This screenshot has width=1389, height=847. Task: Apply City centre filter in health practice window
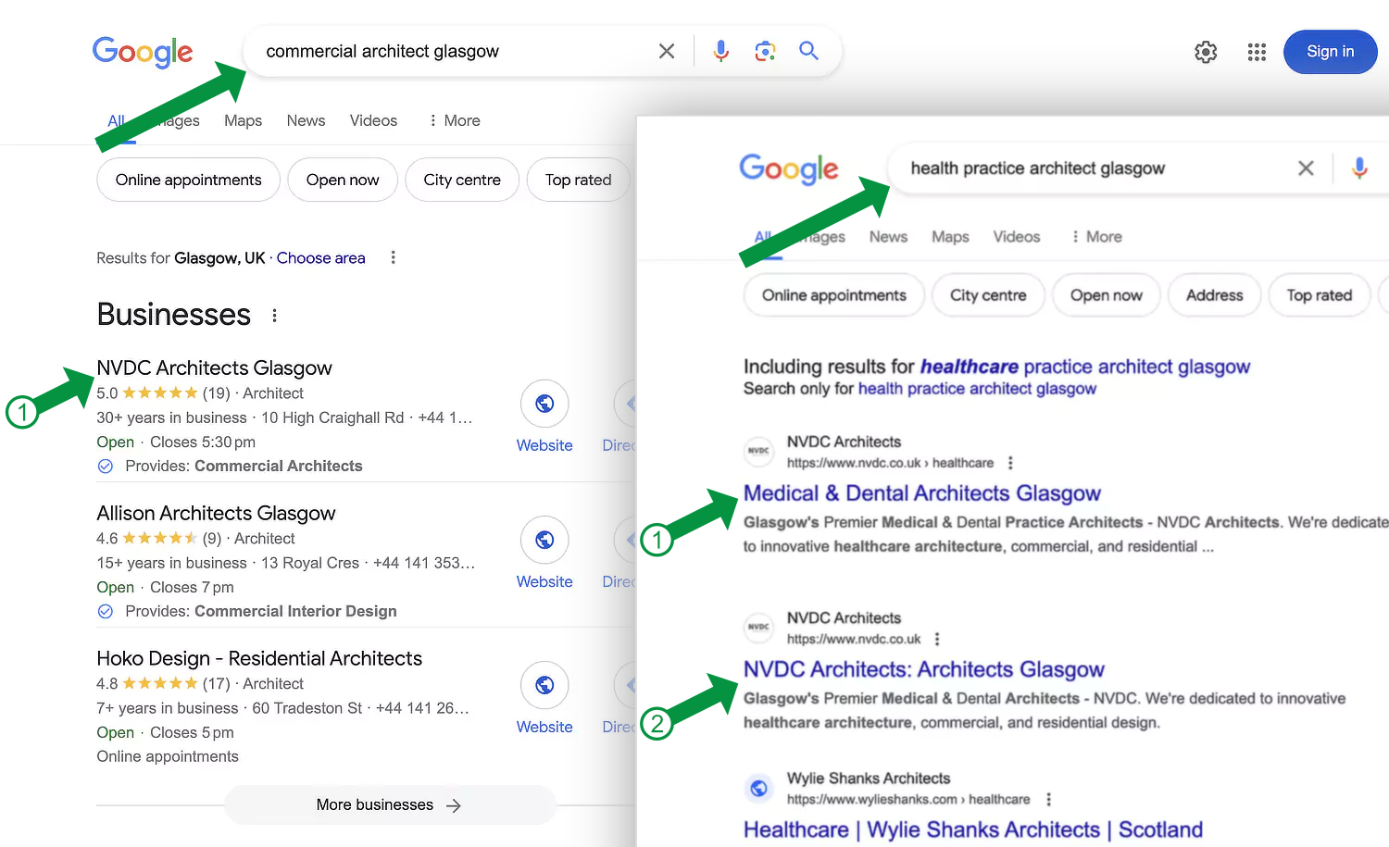[x=988, y=295]
